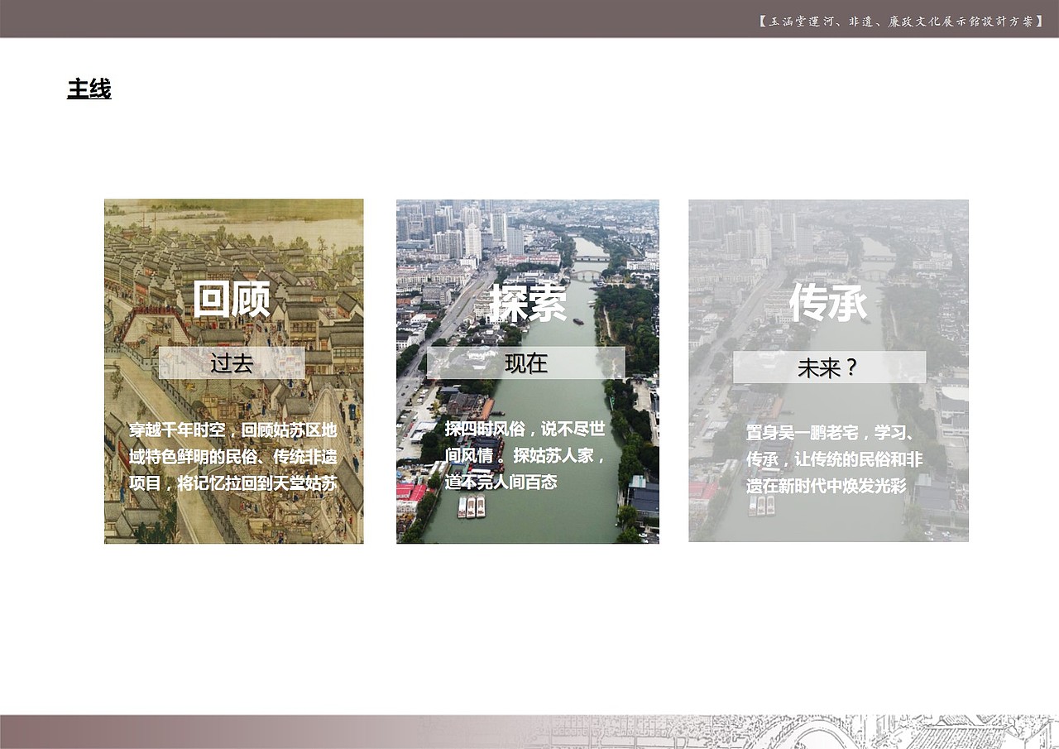The image size is (1059, 749).
Task: Click the 穿越千年时空 paragraph text
Action: pos(232,430)
